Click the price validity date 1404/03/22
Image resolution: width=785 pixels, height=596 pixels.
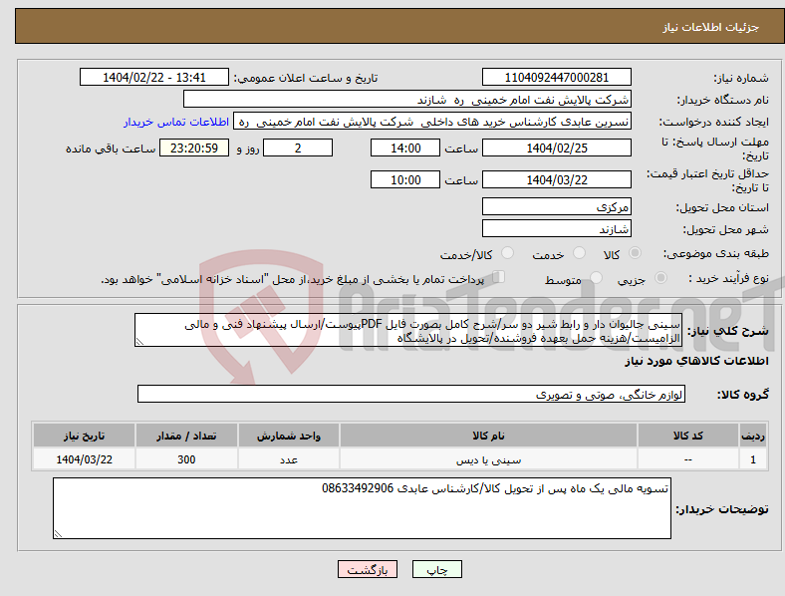click(556, 179)
